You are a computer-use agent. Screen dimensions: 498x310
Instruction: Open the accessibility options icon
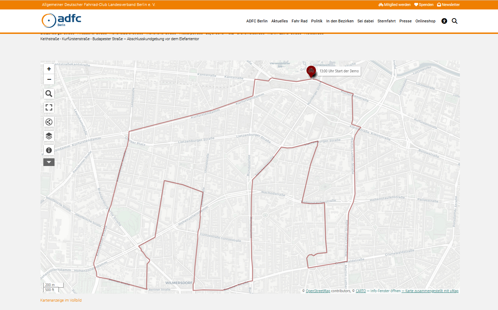tap(444, 21)
